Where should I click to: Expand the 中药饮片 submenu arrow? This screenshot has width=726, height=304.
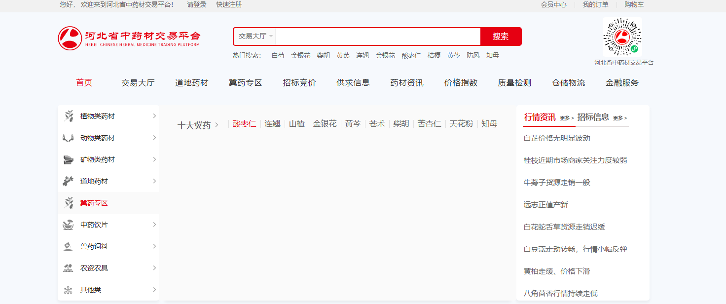coord(154,225)
